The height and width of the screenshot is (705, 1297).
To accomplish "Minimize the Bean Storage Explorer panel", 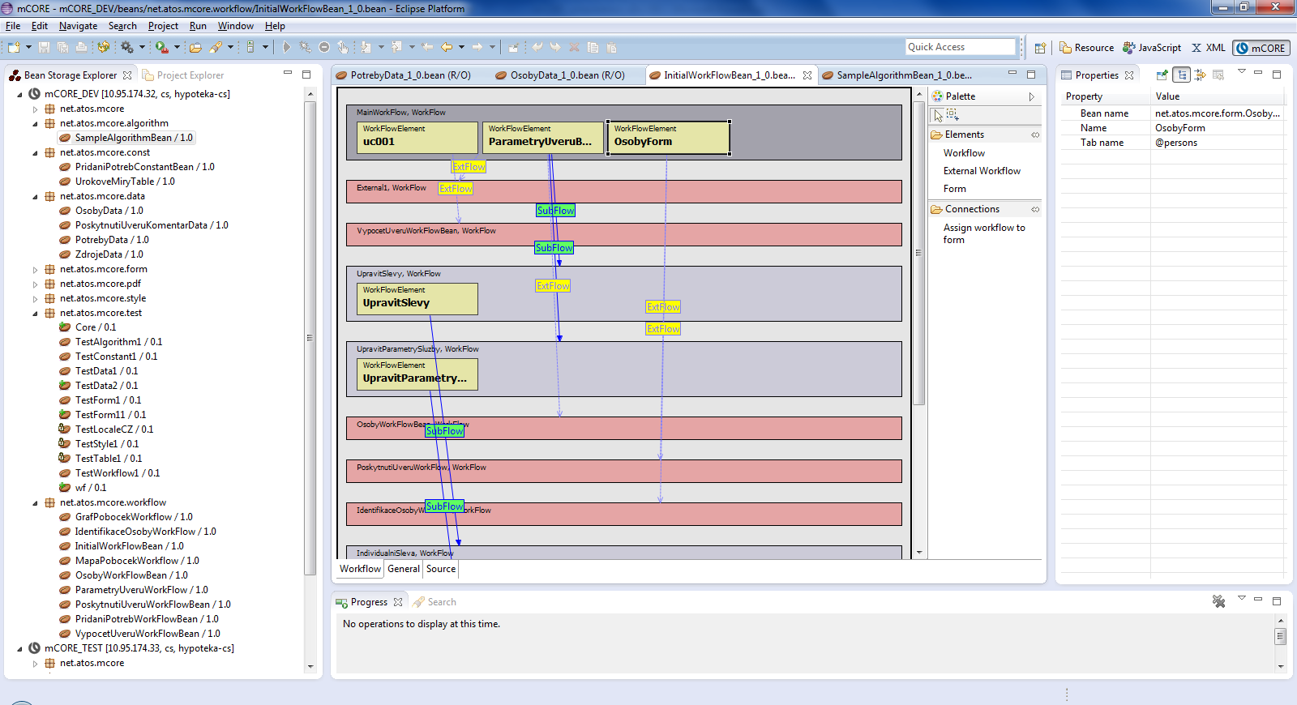I will (287, 73).
